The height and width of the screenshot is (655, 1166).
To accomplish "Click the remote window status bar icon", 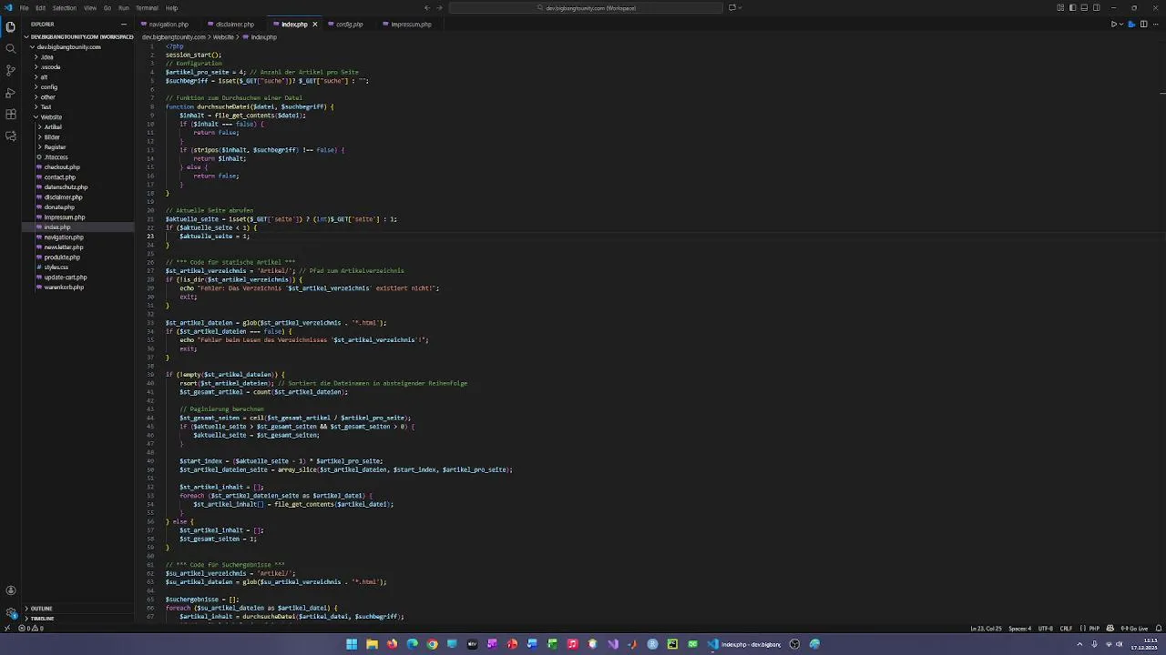I will (x=6, y=628).
